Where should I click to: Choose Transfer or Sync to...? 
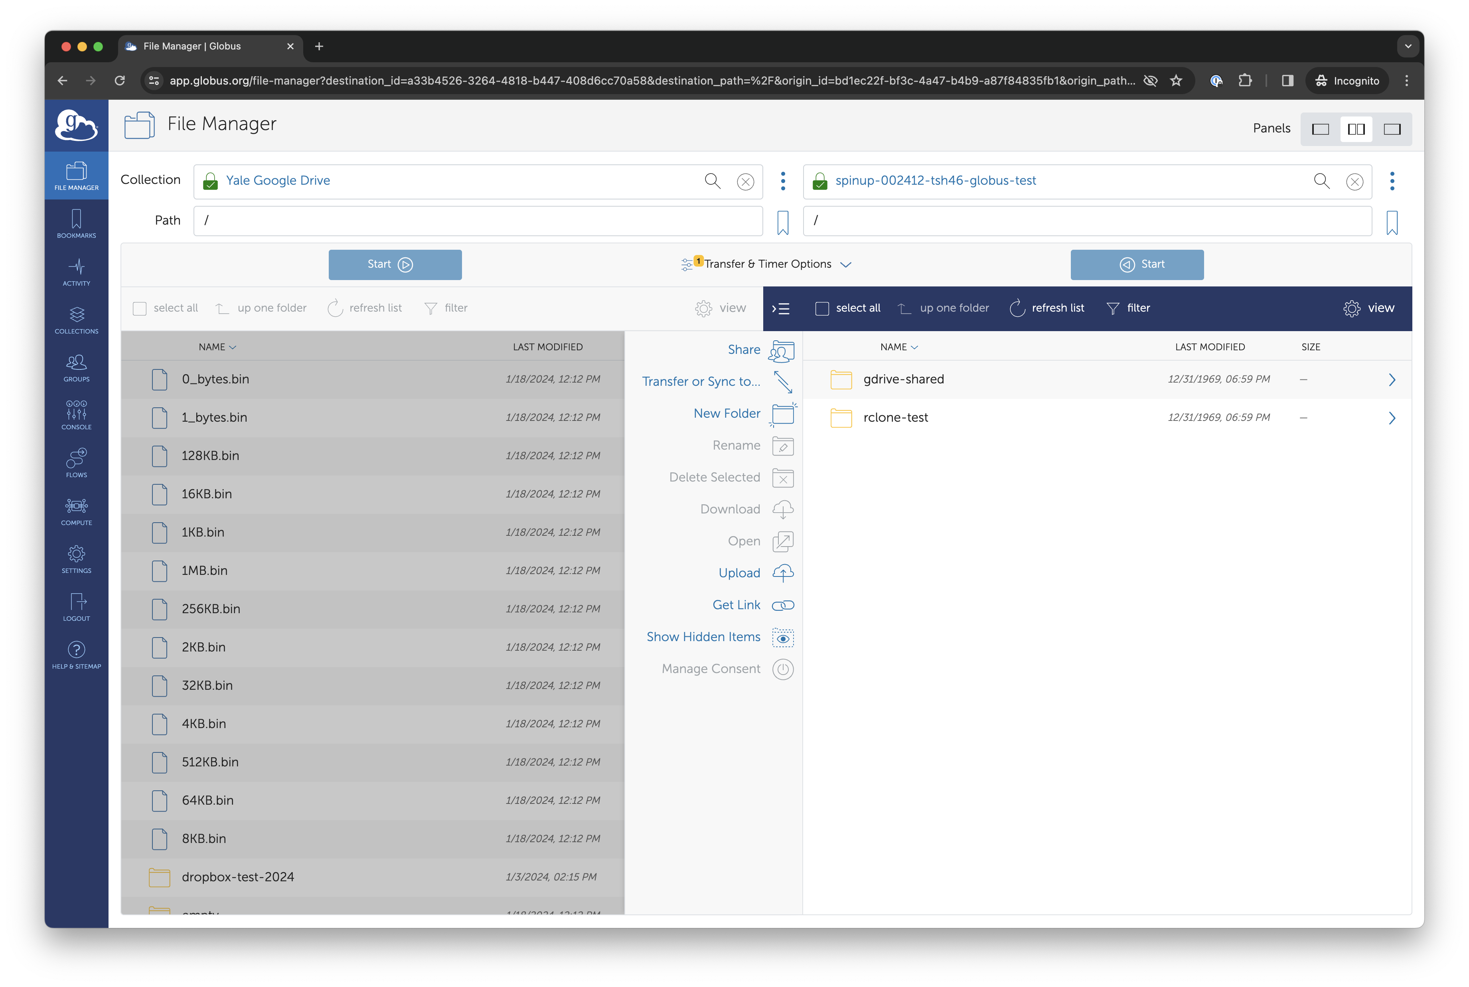(x=717, y=382)
